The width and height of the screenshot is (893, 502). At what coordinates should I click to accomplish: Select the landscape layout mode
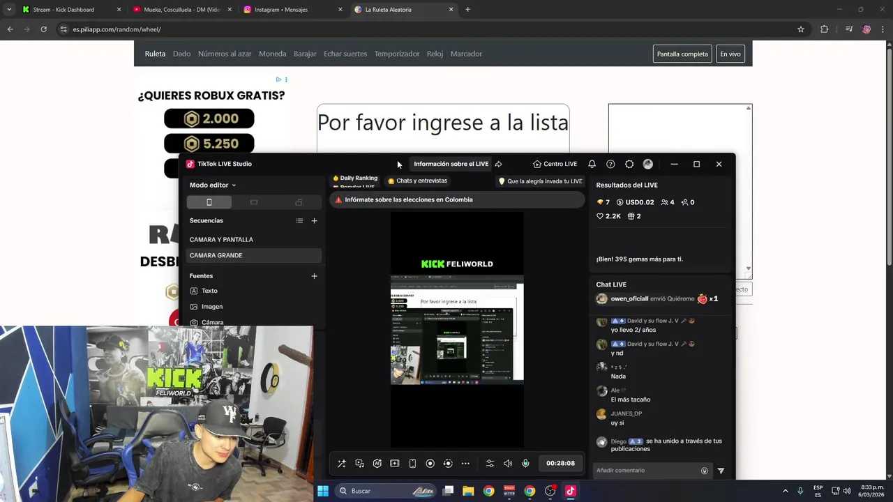[x=254, y=202]
